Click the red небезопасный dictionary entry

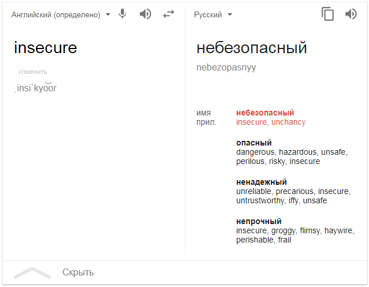[265, 113]
